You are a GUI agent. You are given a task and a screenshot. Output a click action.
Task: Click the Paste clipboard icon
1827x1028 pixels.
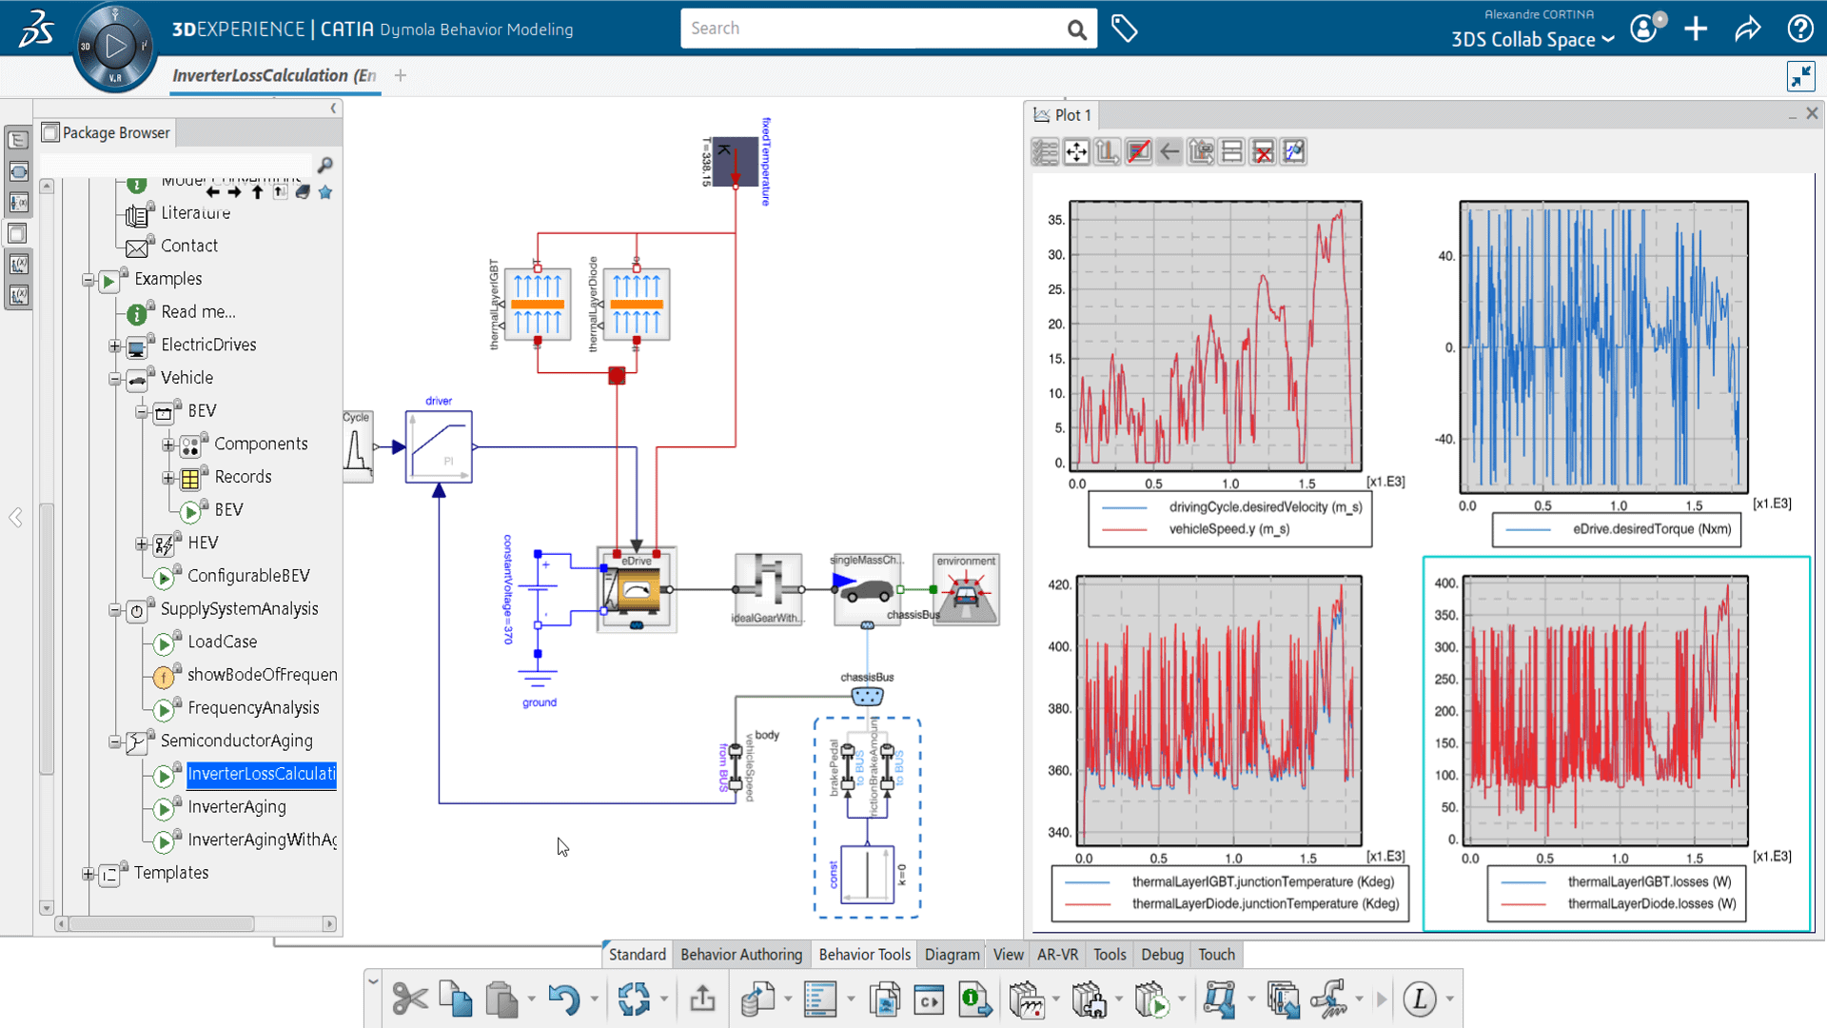[x=501, y=999]
